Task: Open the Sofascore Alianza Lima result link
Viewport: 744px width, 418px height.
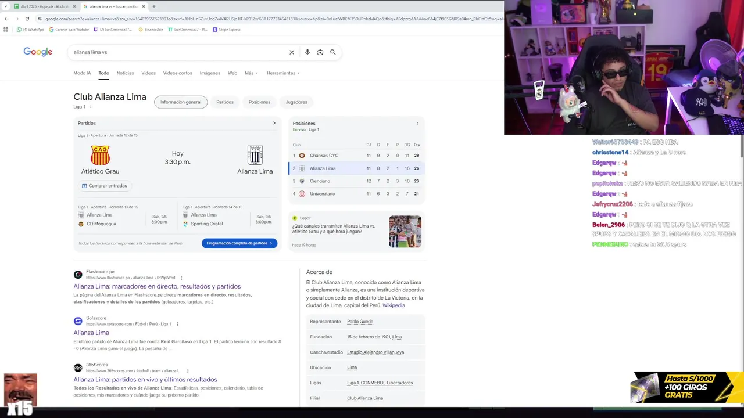Action: (91, 333)
